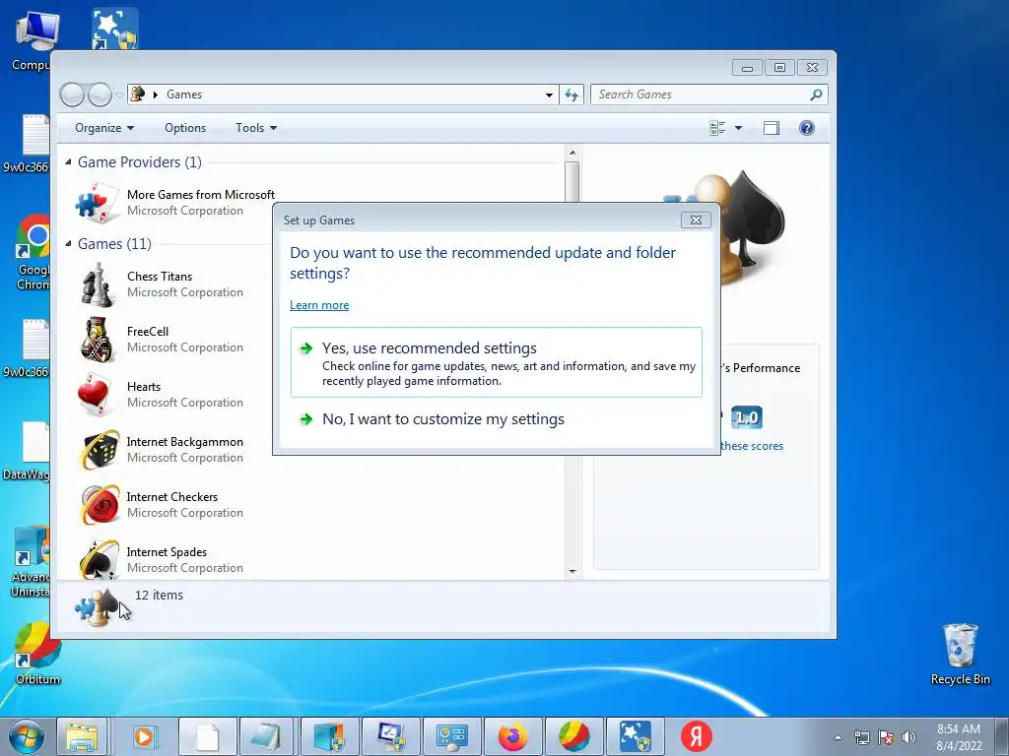Select the FreeCell game icon
Viewport: 1009px width, 756px height.
98,340
